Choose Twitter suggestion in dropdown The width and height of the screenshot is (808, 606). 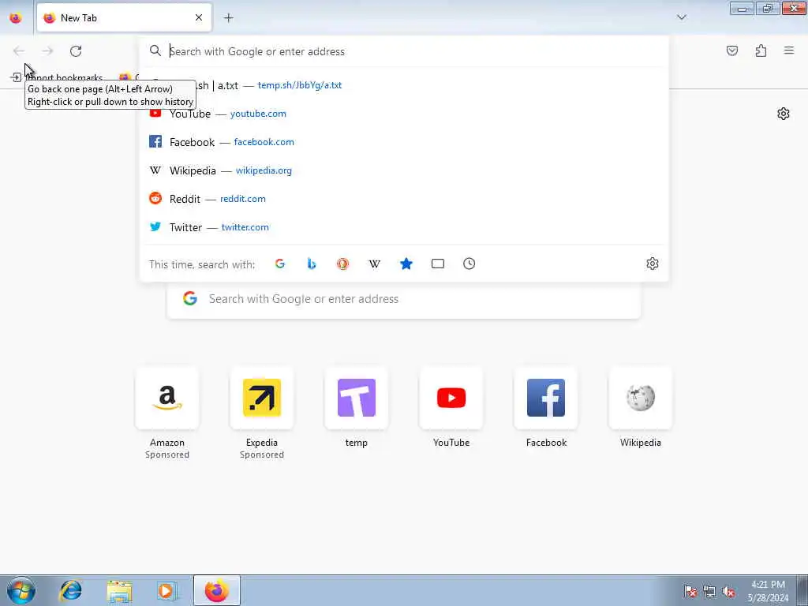[x=404, y=226]
